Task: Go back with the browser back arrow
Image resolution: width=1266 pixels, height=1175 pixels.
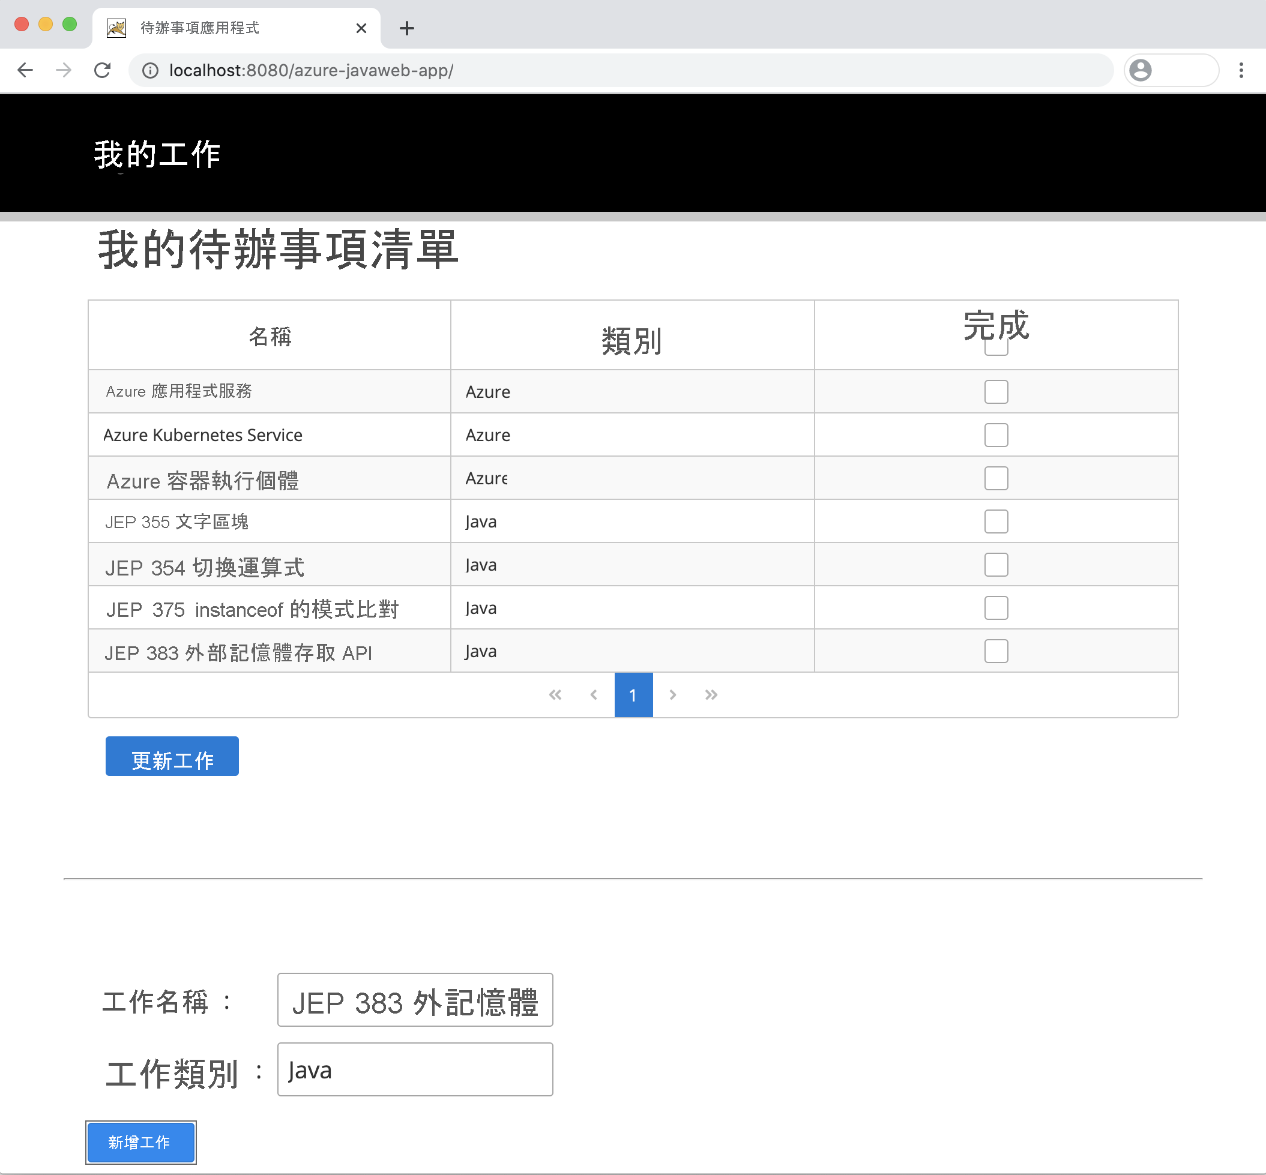Action: [x=25, y=70]
